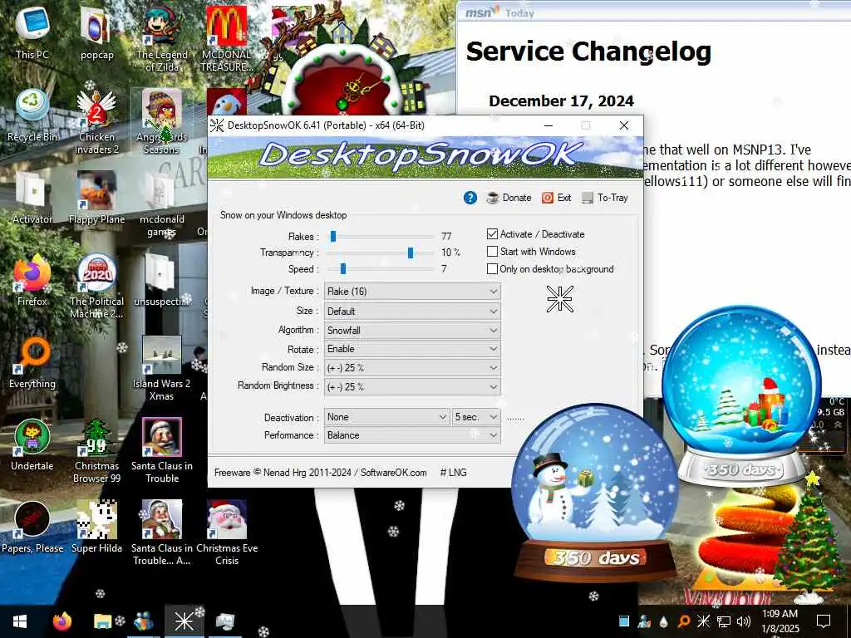Open the Image / Texture dropdown

[x=412, y=292]
